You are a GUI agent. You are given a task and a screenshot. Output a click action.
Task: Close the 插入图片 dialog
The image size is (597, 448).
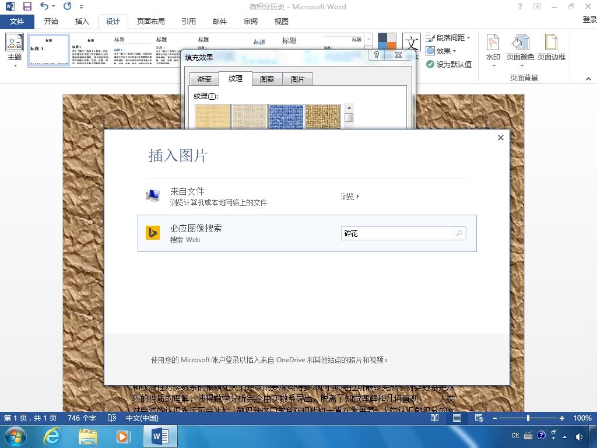pyautogui.click(x=501, y=138)
